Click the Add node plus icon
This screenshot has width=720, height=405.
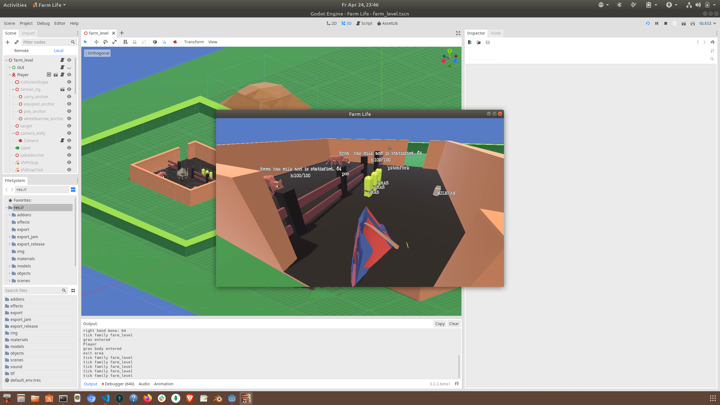pos(8,42)
